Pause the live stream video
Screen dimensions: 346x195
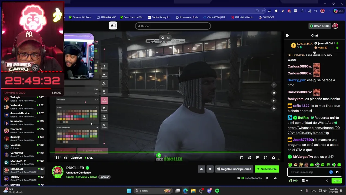(x=57, y=158)
